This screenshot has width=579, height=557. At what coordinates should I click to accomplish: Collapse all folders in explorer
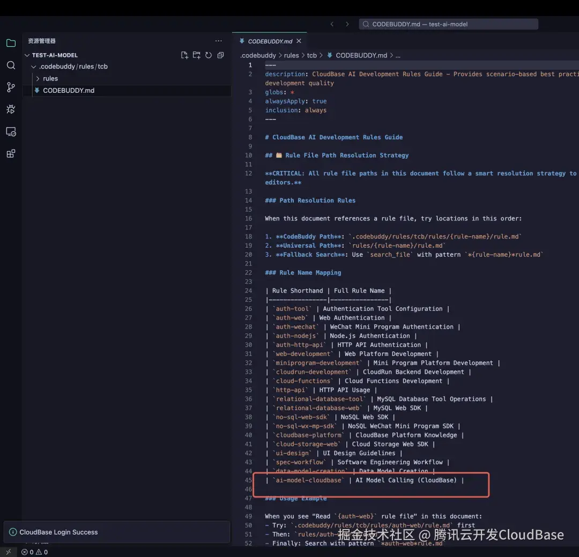pyautogui.click(x=220, y=55)
